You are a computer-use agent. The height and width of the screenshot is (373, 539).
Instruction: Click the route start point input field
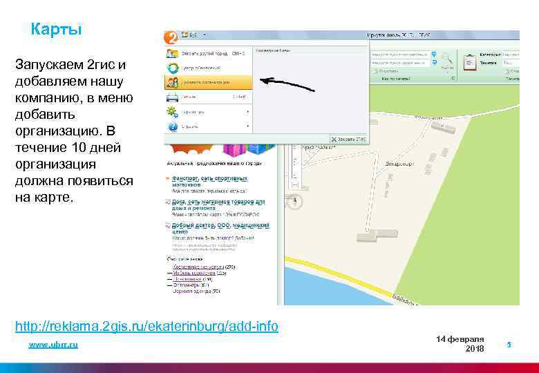[x=400, y=55]
